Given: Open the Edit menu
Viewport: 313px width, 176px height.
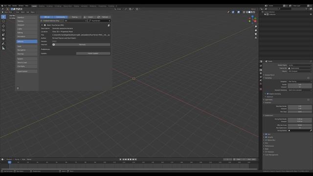Looking at the screenshot, I should 9,6.
